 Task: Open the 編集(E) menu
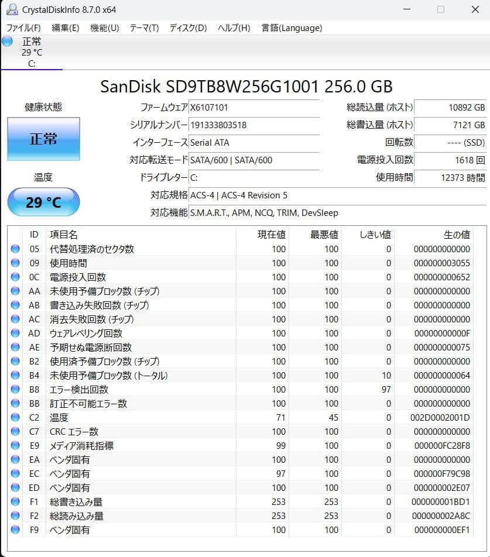[66, 27]
